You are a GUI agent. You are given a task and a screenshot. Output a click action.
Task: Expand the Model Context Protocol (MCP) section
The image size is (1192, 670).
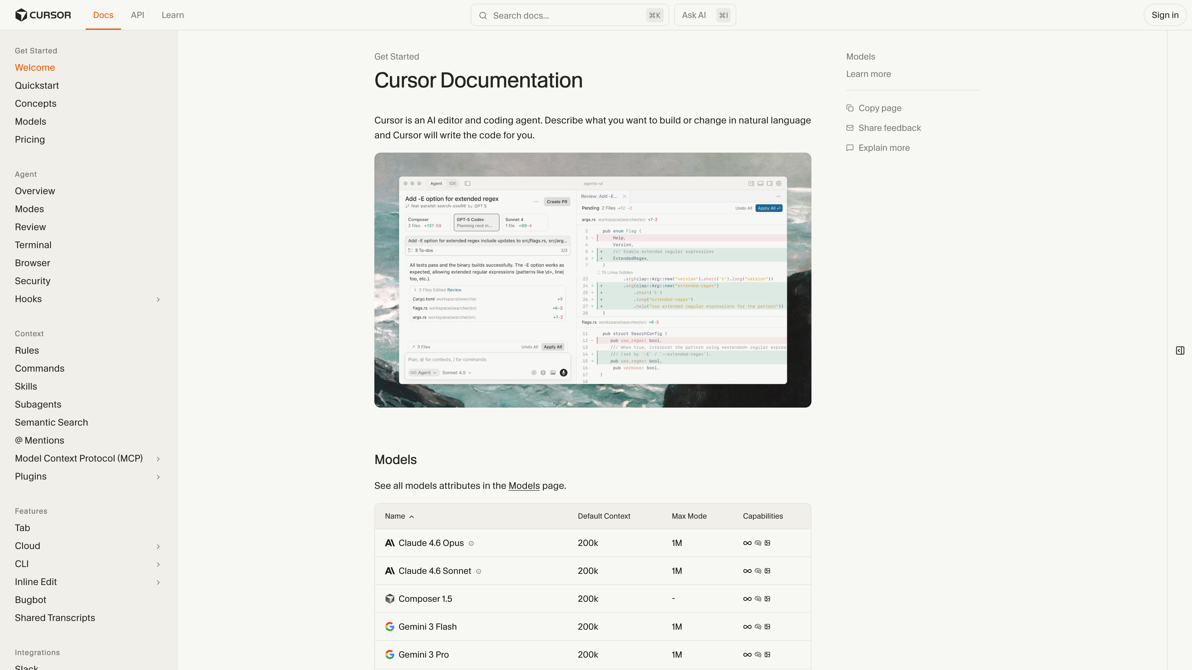(x=158, y=459)
